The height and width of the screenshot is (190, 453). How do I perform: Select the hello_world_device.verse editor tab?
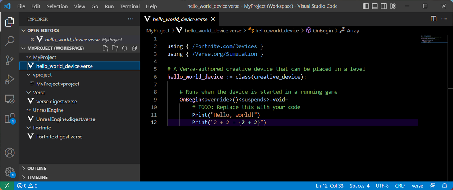point(180,19)
